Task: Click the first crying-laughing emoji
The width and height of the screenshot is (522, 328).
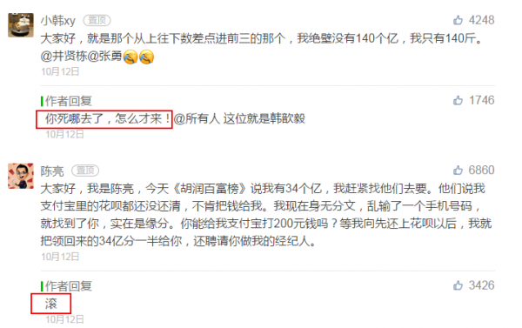Action: [130, 57]
